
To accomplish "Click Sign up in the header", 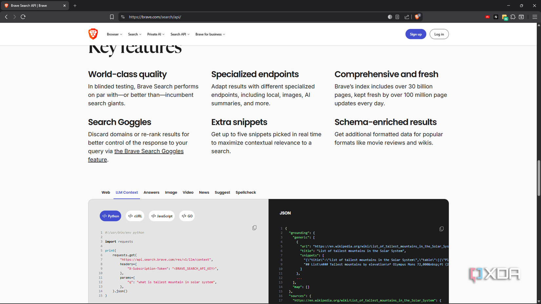I will click(x=415, y=34).
